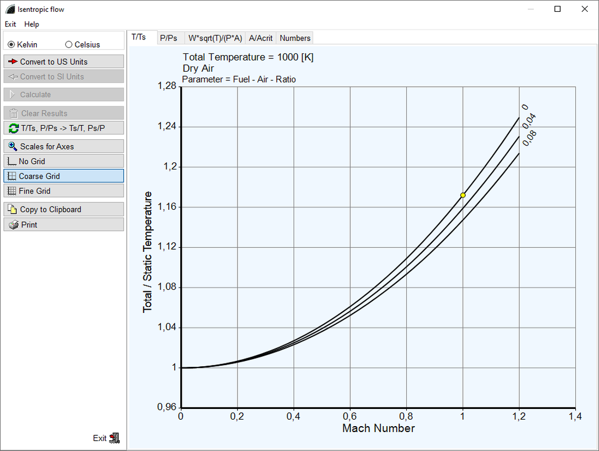The height and width of the screenshot is (451, 599).
Task: Click the Coarse Grid icon
Action: pos(12,176)
